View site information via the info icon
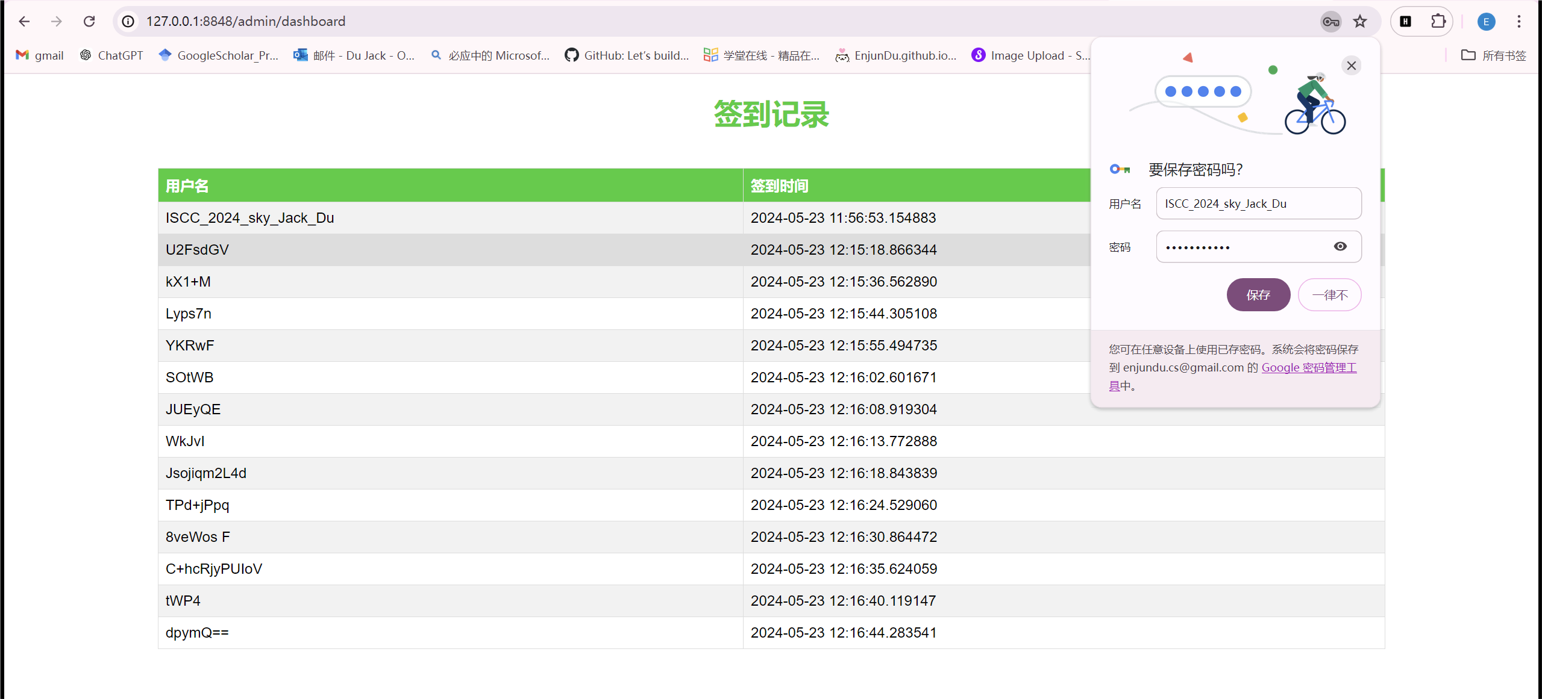The width and height of the screenshot is (1542, 699). [x=127, y=21]
